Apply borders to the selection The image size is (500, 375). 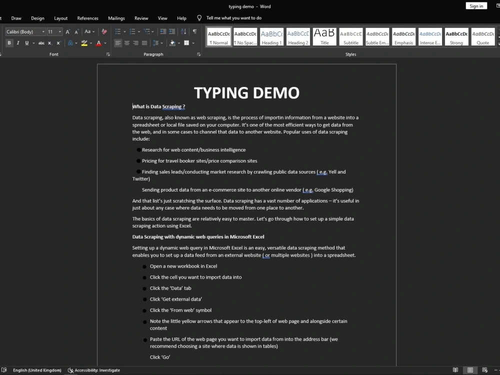(x=186, y=43)
